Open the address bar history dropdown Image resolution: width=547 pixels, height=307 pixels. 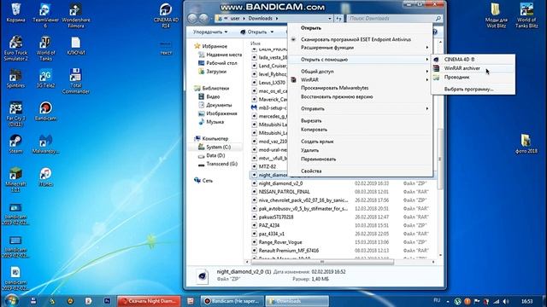pyautogui.click(x=330, y=19)
